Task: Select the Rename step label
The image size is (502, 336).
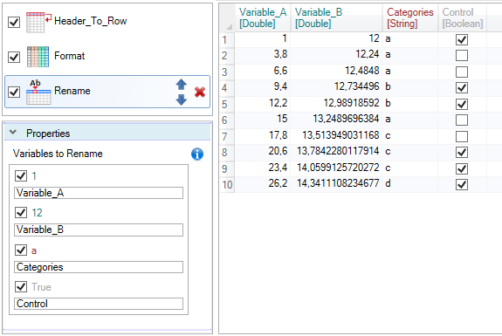Action: coord(72,91)
